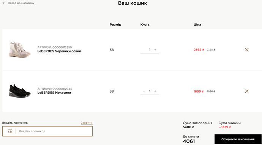
Task: Click quantity value of Мокасини
Action: coord(150,91)
